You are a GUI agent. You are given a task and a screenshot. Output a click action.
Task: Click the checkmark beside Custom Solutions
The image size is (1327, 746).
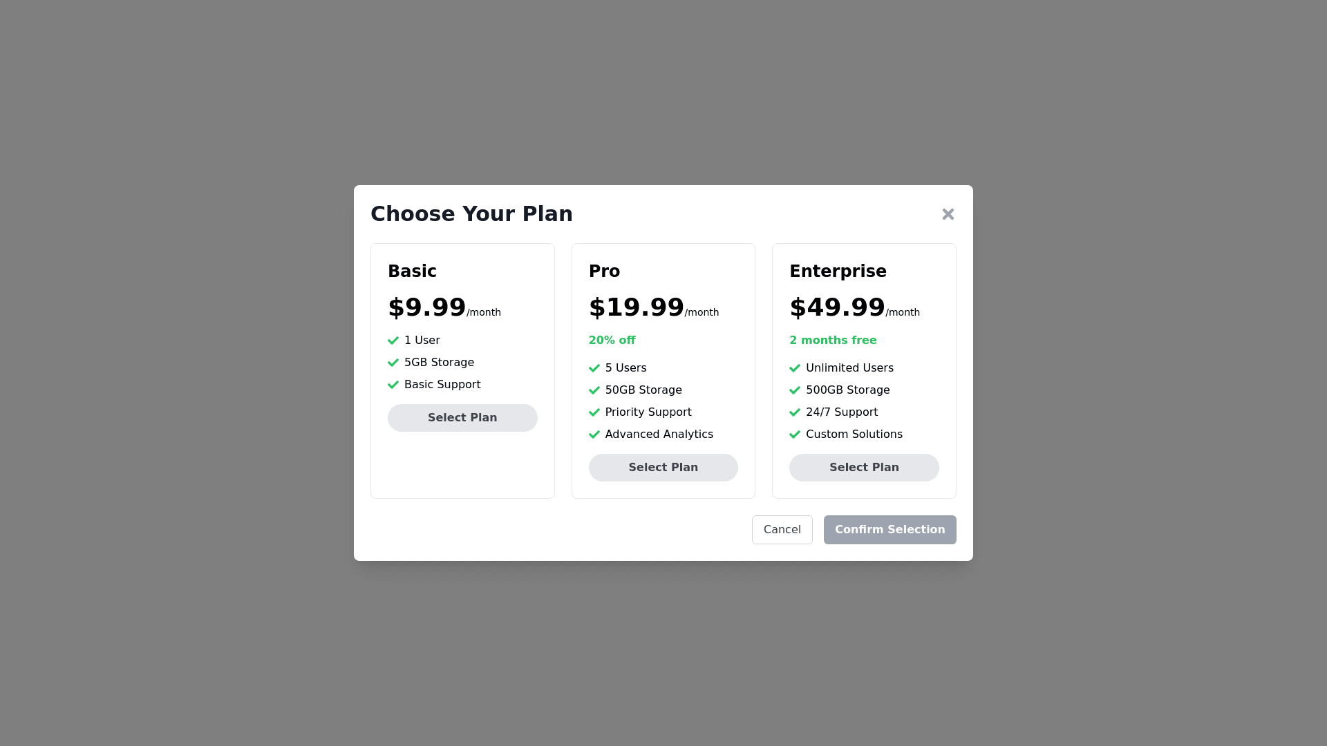click(x=795, y=434)
